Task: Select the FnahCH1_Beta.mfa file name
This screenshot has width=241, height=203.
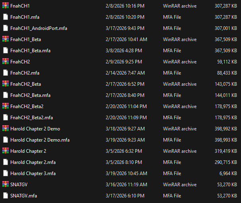Action: pyautogui.click(x=30, y=51)
